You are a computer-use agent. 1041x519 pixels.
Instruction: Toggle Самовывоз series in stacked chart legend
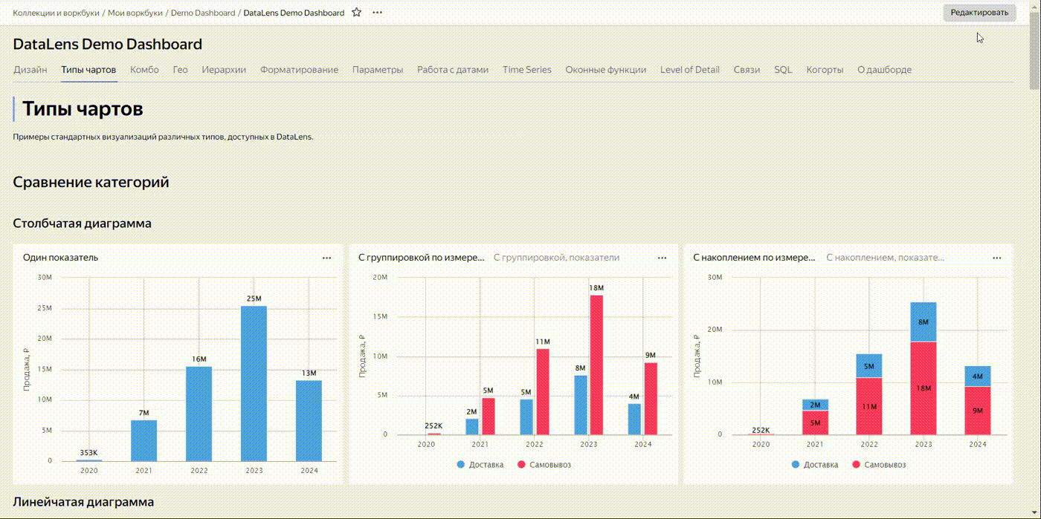878,465
